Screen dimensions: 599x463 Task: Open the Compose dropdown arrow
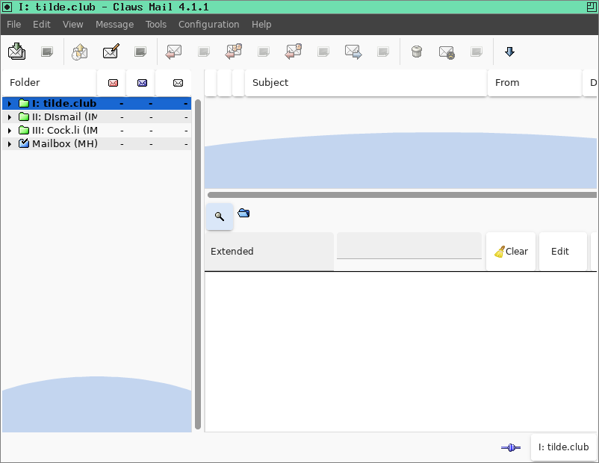[140, 52]
